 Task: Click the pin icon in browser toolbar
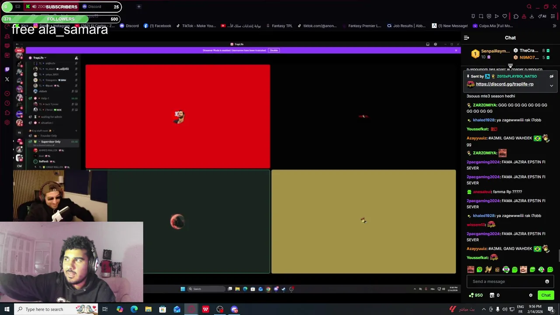point(473,16)
